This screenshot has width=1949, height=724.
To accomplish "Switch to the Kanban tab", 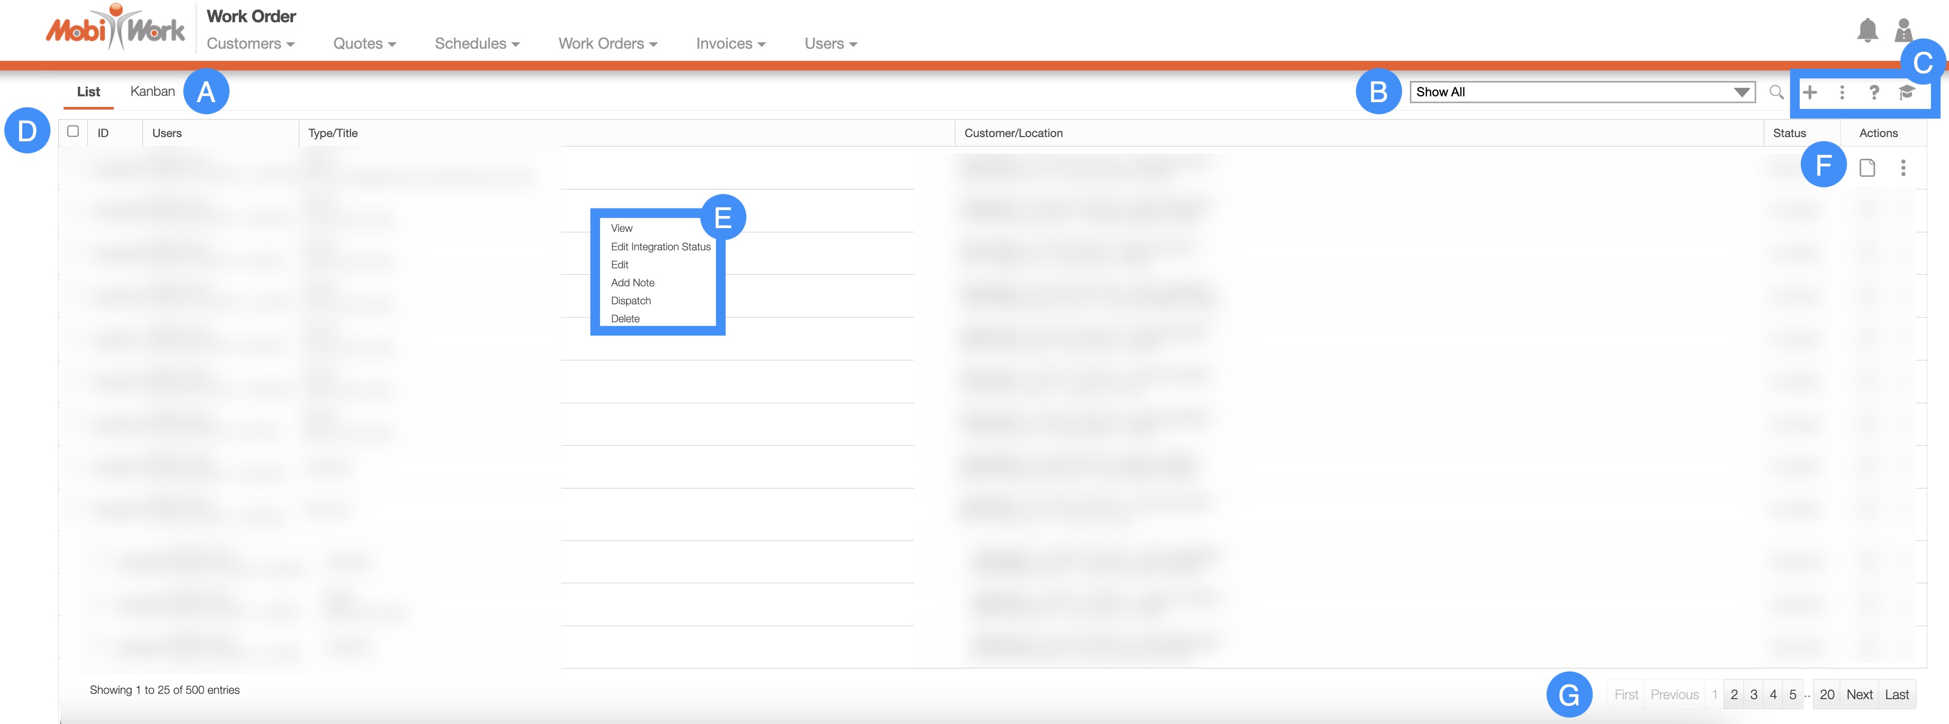I will point(152,92).
